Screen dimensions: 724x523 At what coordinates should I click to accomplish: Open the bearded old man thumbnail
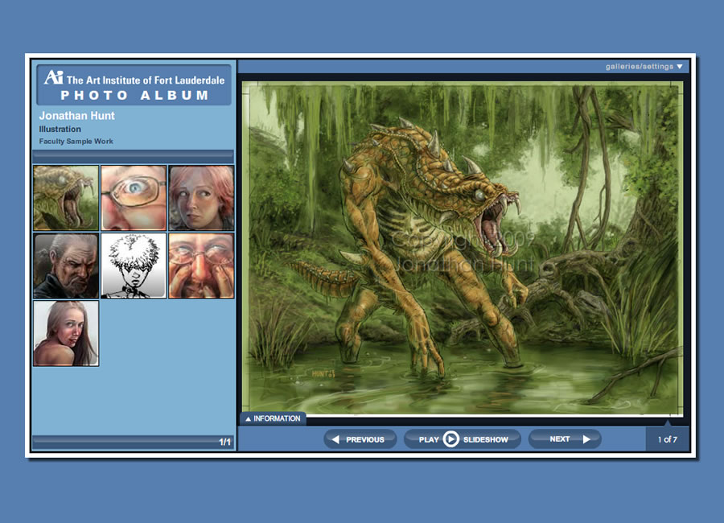(x=66, y=266)
